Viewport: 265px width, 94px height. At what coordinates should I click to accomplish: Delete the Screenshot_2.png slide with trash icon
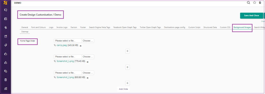(128, 83)
